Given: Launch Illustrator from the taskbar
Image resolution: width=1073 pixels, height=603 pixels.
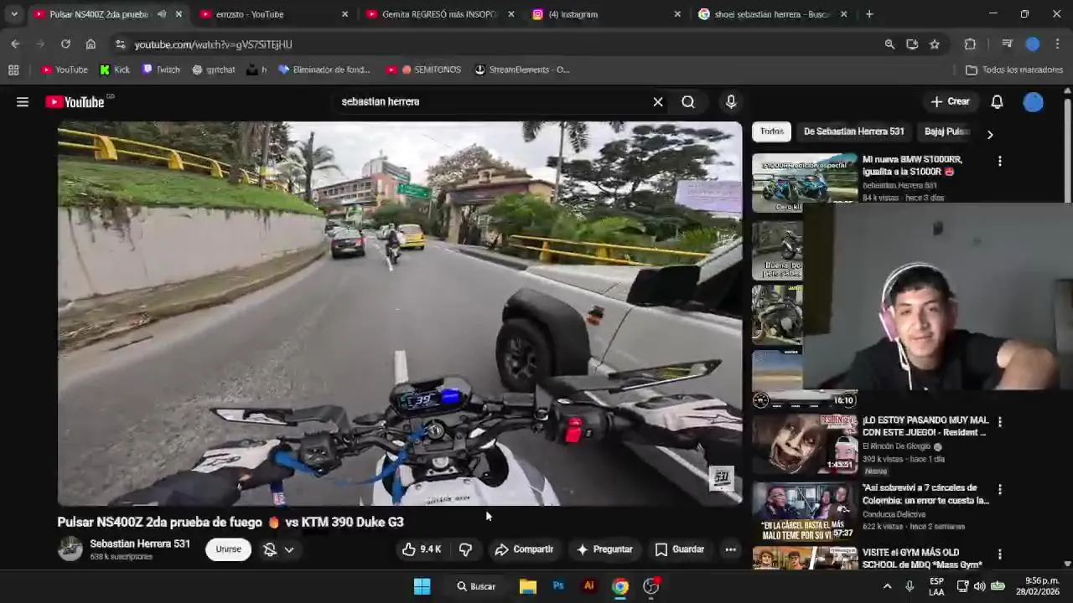Looking at the screenshot, I should tap(589, 586).
